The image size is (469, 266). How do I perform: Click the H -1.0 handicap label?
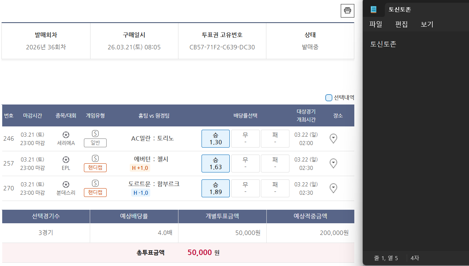click(x=141, y=193)
